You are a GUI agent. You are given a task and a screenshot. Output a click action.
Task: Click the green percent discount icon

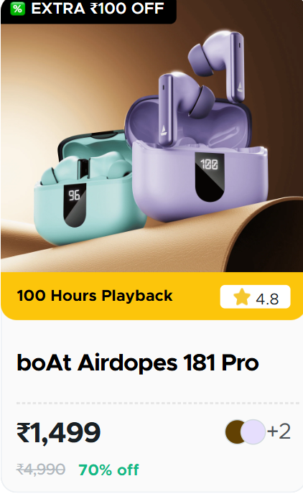coord(18,9)
